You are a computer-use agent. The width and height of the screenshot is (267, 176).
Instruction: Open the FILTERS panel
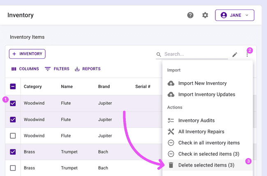click(57, 69)
